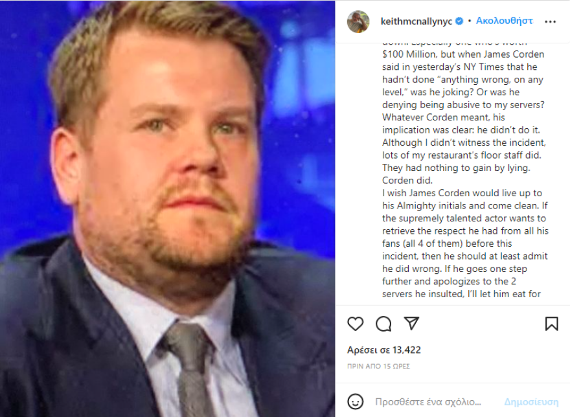This screenshot has width=570, height=417.
Task: Click the caption line starting 'I wish James Corden'
Action: click(462, 193)
